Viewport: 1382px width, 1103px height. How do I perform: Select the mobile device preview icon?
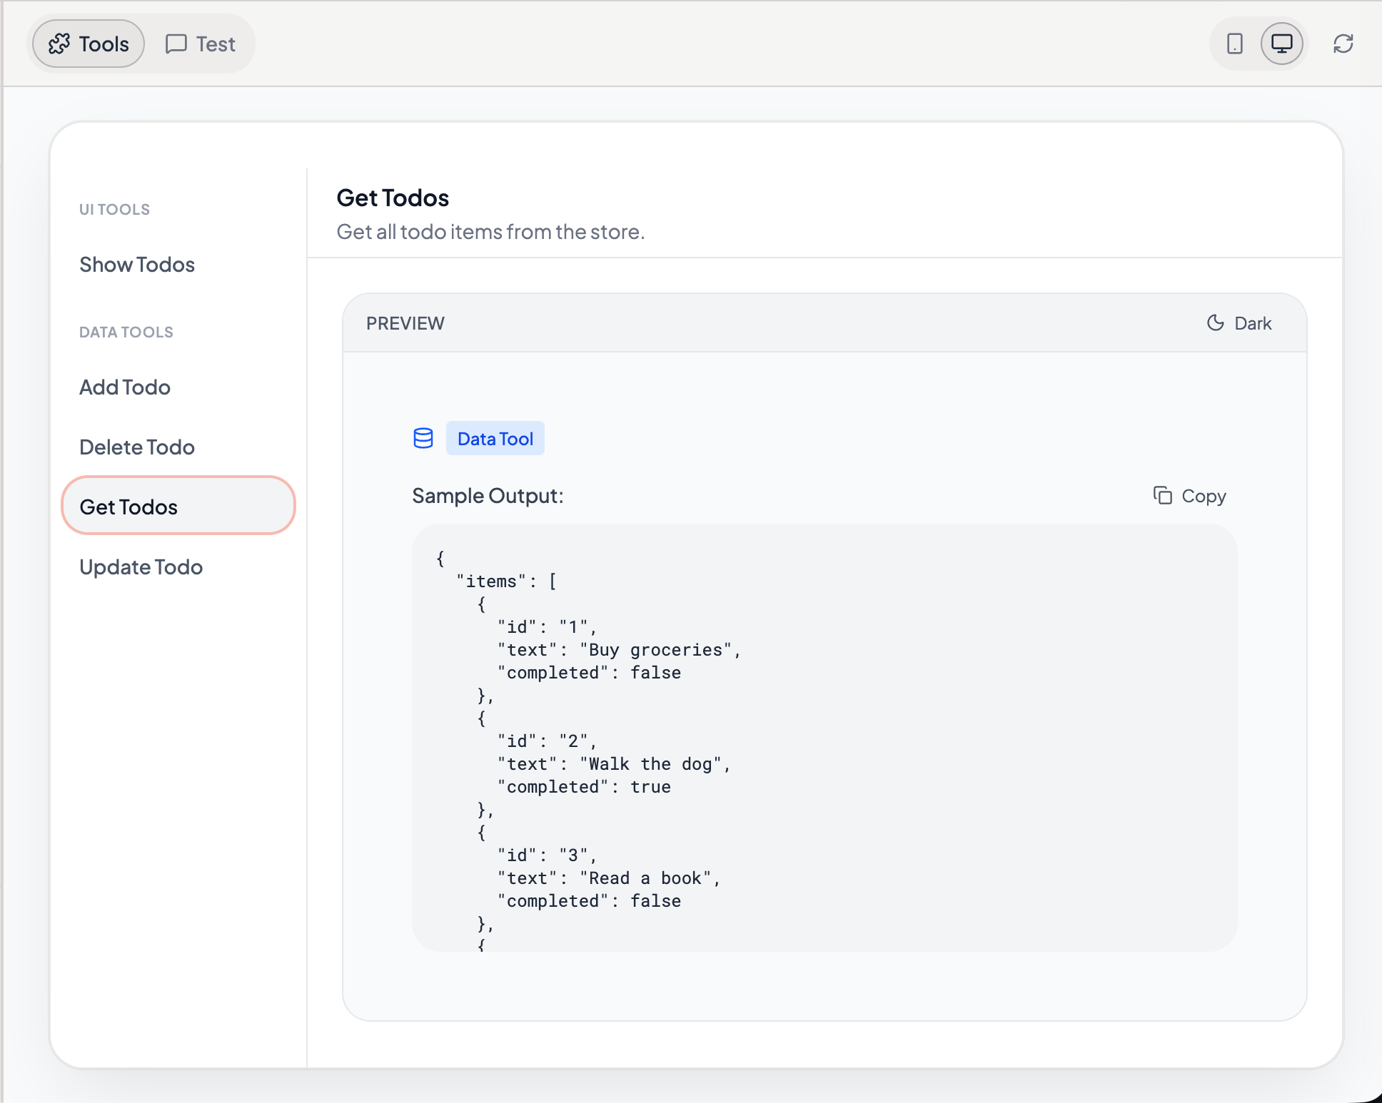1234,44
